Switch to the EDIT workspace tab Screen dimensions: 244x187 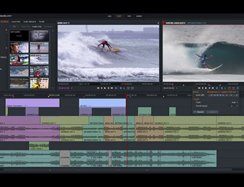click(x=119, y=16)
